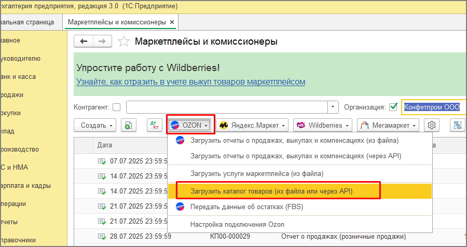
Task: Open the Операции sidebar section
Action: [13, 204]
